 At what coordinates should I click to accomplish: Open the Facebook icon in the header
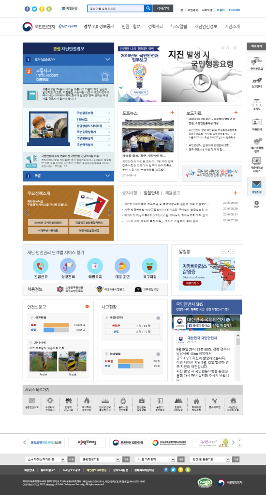click(28, 9)
